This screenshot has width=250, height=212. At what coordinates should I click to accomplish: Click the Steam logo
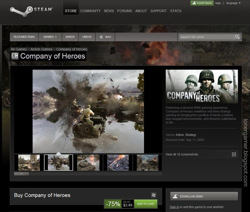pos(31,11)
